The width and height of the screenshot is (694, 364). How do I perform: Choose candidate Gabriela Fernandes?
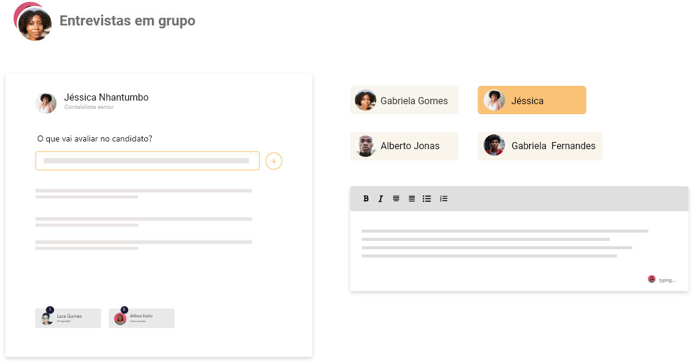pos(540,146)
